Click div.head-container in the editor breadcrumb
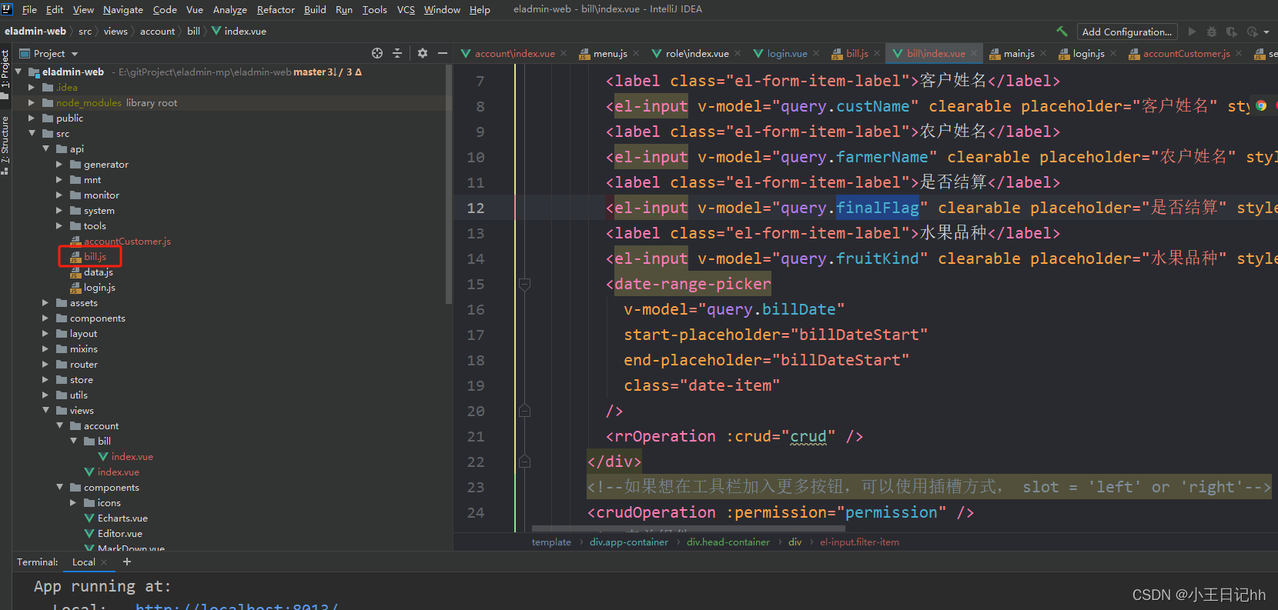Viewport: 1278px width, 610px height. click(728, 542)
